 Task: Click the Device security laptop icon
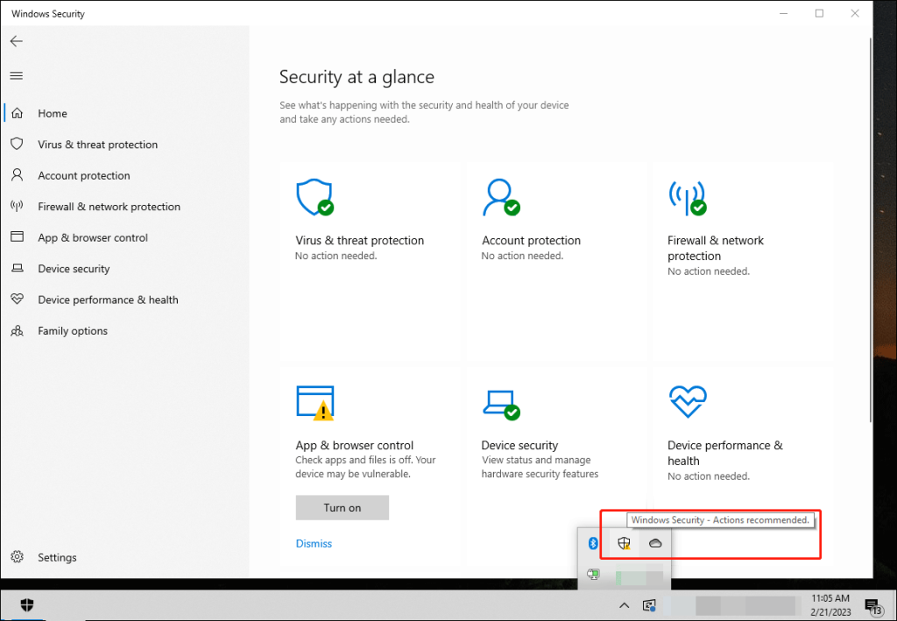pos(500,403)
